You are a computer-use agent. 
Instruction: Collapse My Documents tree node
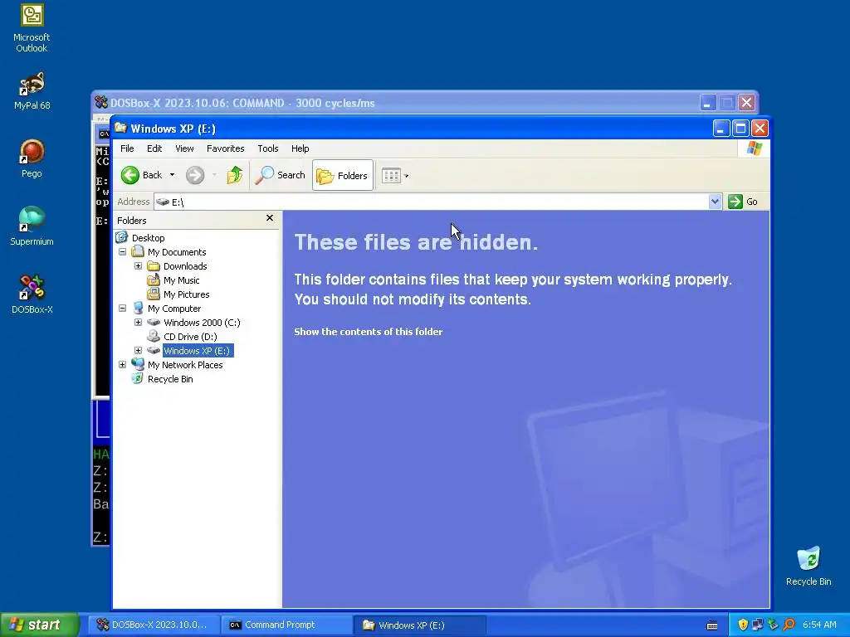coord(123,252)
